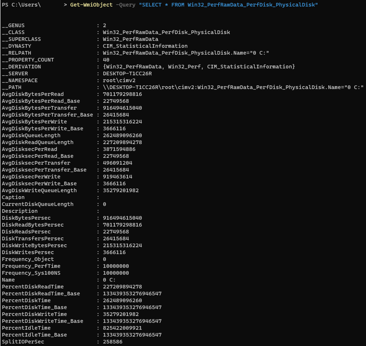
Task: Click the AvgDiskBytesPerRead property name
Action: point(33,94)
